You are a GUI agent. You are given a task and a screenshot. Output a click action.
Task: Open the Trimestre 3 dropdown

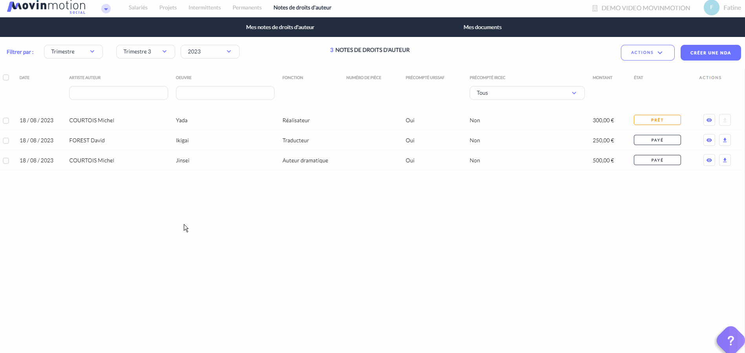146,51
